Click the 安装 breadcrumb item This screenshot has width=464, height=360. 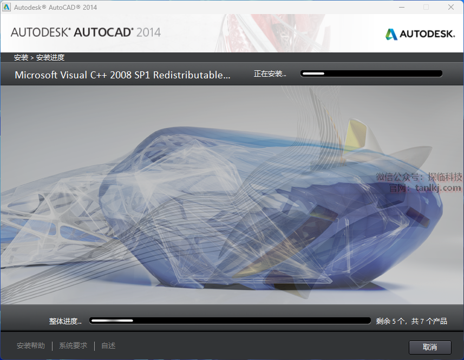pyautogui.click(x=21, y=57)
